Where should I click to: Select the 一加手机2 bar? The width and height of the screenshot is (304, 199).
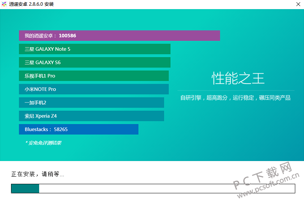pyautogui.click(x=92, y=103)
